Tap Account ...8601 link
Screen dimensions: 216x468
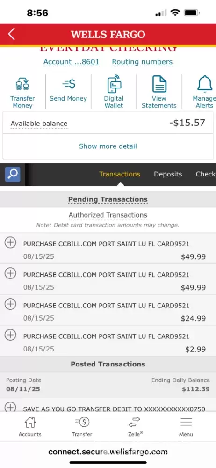click(72, 62)
